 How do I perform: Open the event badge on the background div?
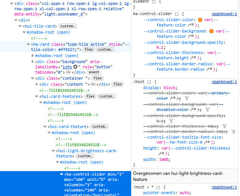pos(94,72)
